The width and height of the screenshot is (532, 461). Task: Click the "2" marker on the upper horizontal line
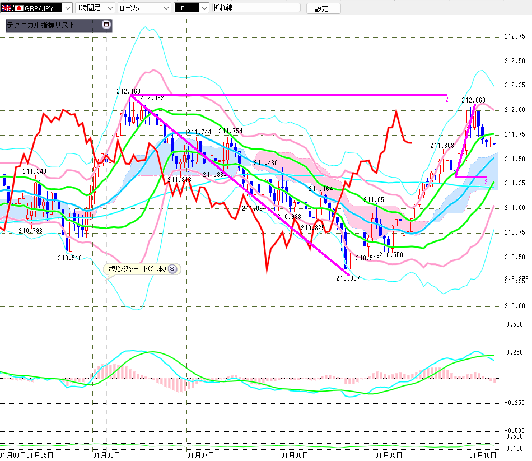[x=447, y=99]
